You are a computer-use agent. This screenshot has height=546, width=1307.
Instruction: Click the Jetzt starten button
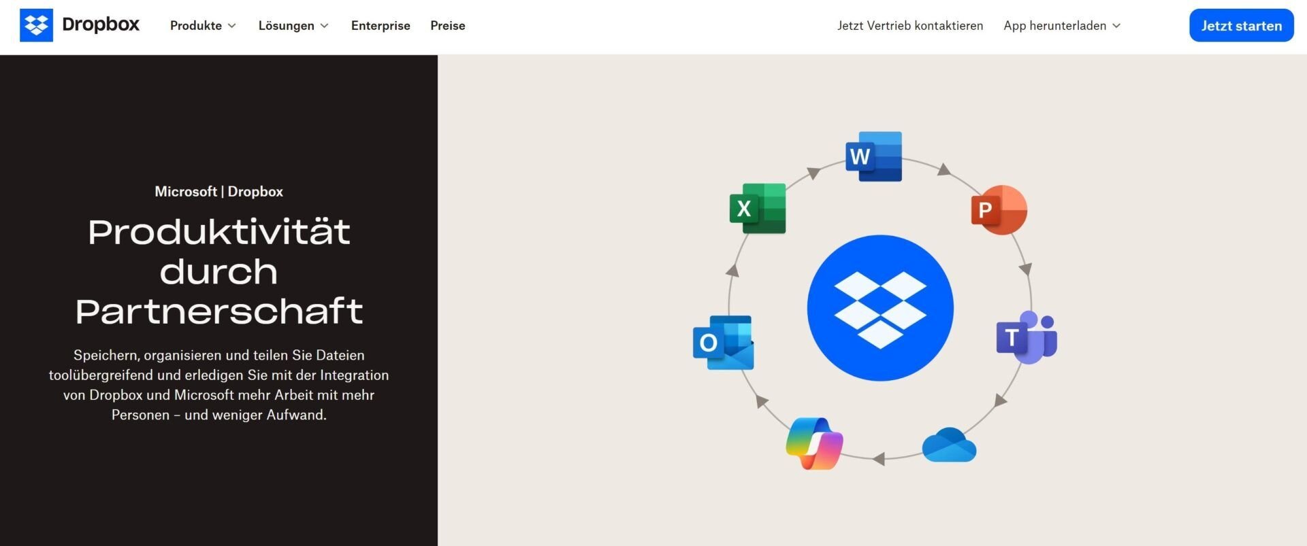(x=1241, y=25)
